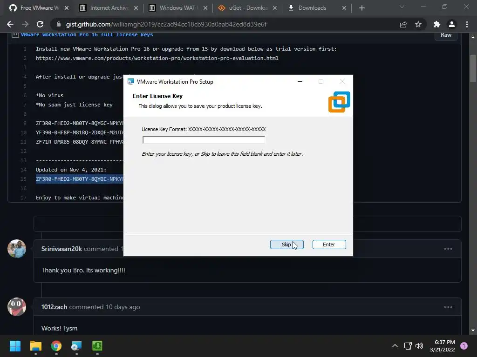View the gist in Raw mode
Screen dimensions: 477x357
446,35
